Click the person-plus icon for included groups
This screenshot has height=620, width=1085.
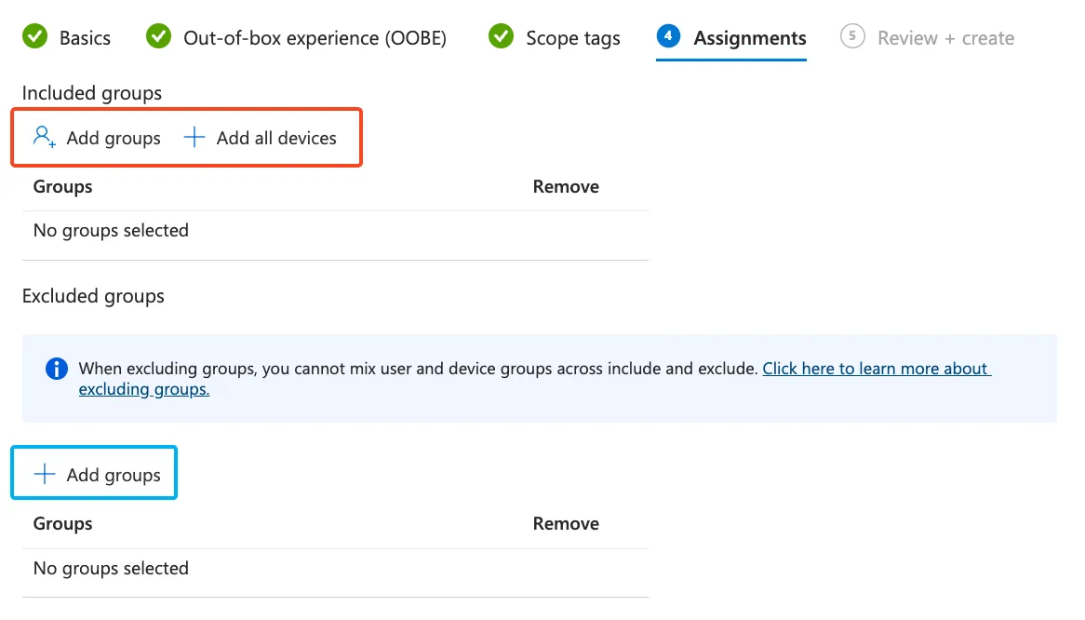pos(45,136)
